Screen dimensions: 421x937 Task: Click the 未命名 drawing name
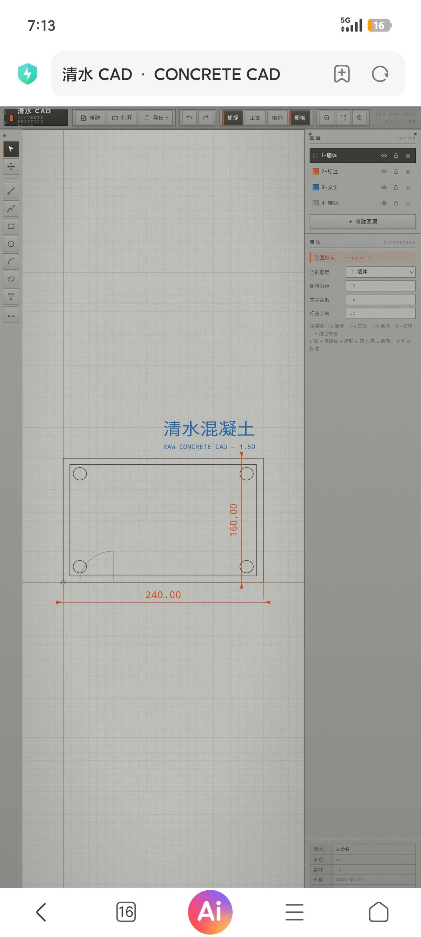click(342, 849)
